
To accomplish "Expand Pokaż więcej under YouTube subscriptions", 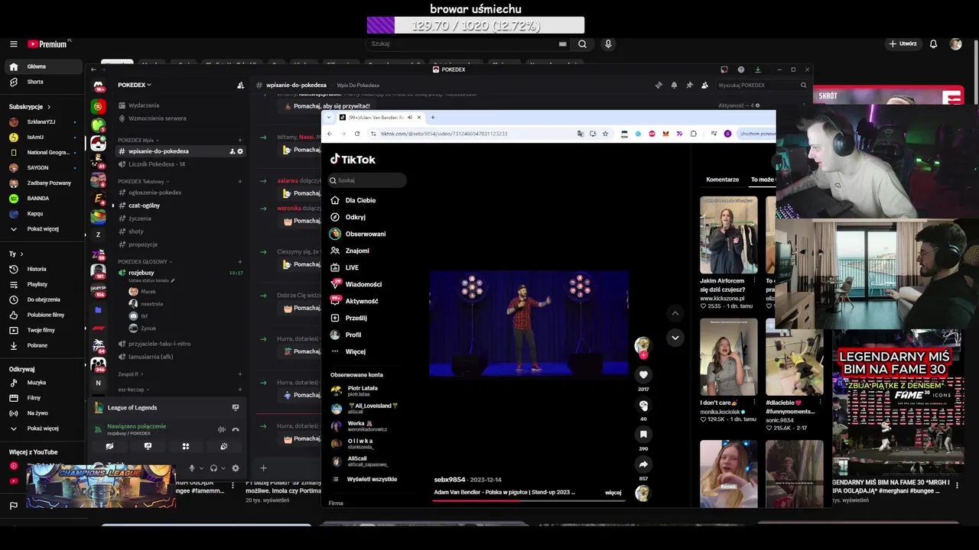I will pos(36,228).
